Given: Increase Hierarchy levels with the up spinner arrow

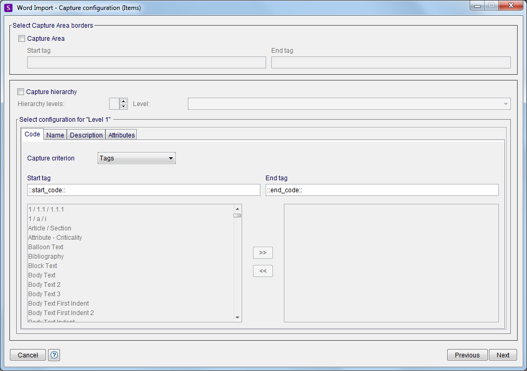Looking at the screenshot, I should point(123,101).
